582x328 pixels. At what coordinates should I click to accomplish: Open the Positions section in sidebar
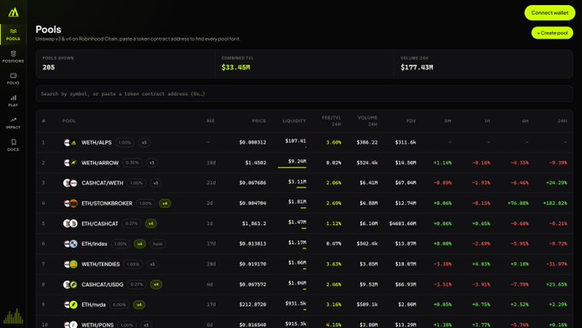tap(13, 57)
